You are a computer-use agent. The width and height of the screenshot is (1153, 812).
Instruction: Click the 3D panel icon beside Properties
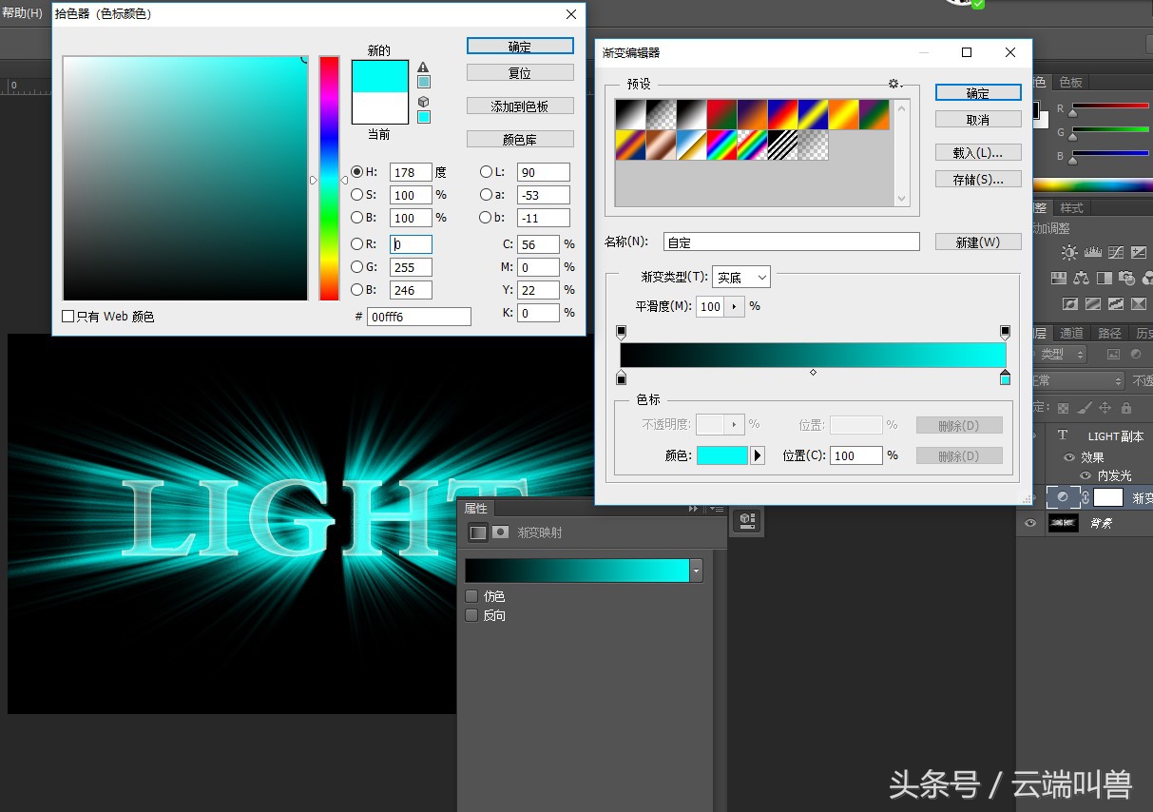pos(745,518)
